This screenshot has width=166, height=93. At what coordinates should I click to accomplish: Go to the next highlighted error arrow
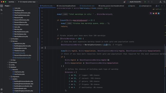pyautogui.click(x=165, y=9)
